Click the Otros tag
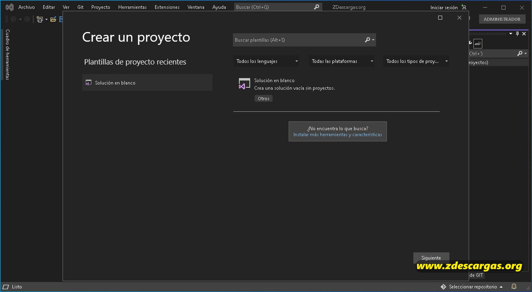 pos(263,99)
